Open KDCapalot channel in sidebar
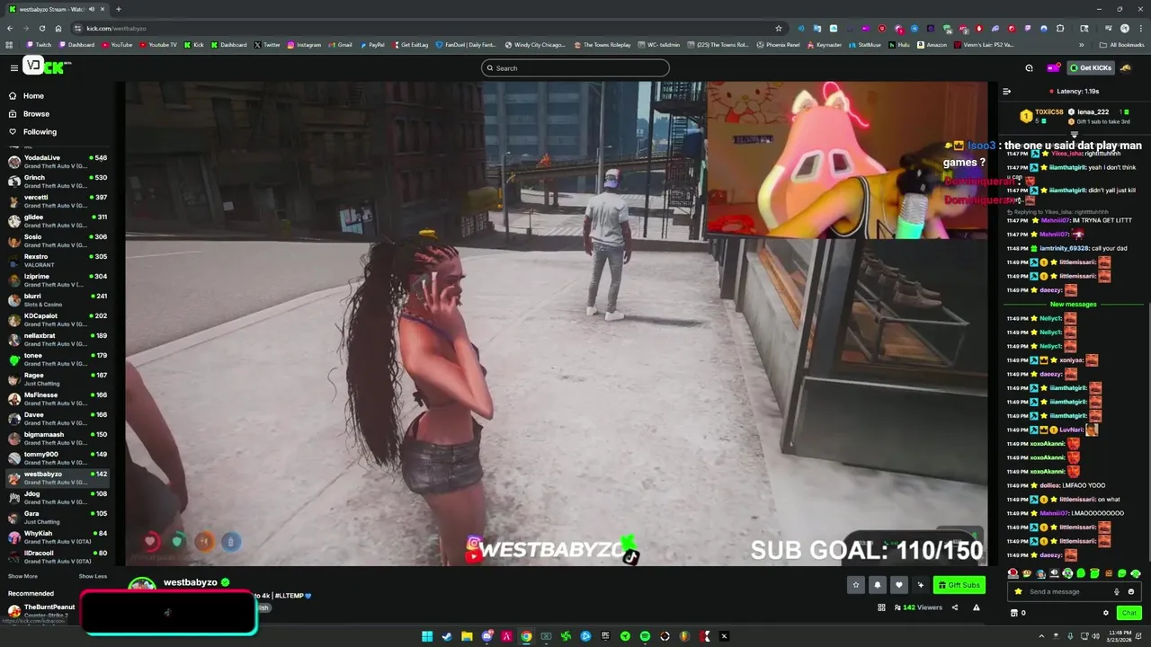Image resolution: width=1151 pixels, height=647 pixels. (58, 320)
